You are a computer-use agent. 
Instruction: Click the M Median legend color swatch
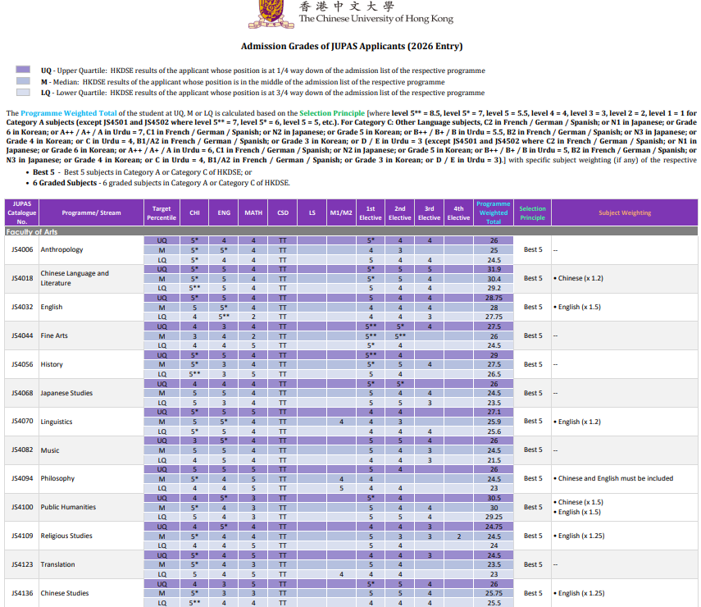[x=23, y=81]
